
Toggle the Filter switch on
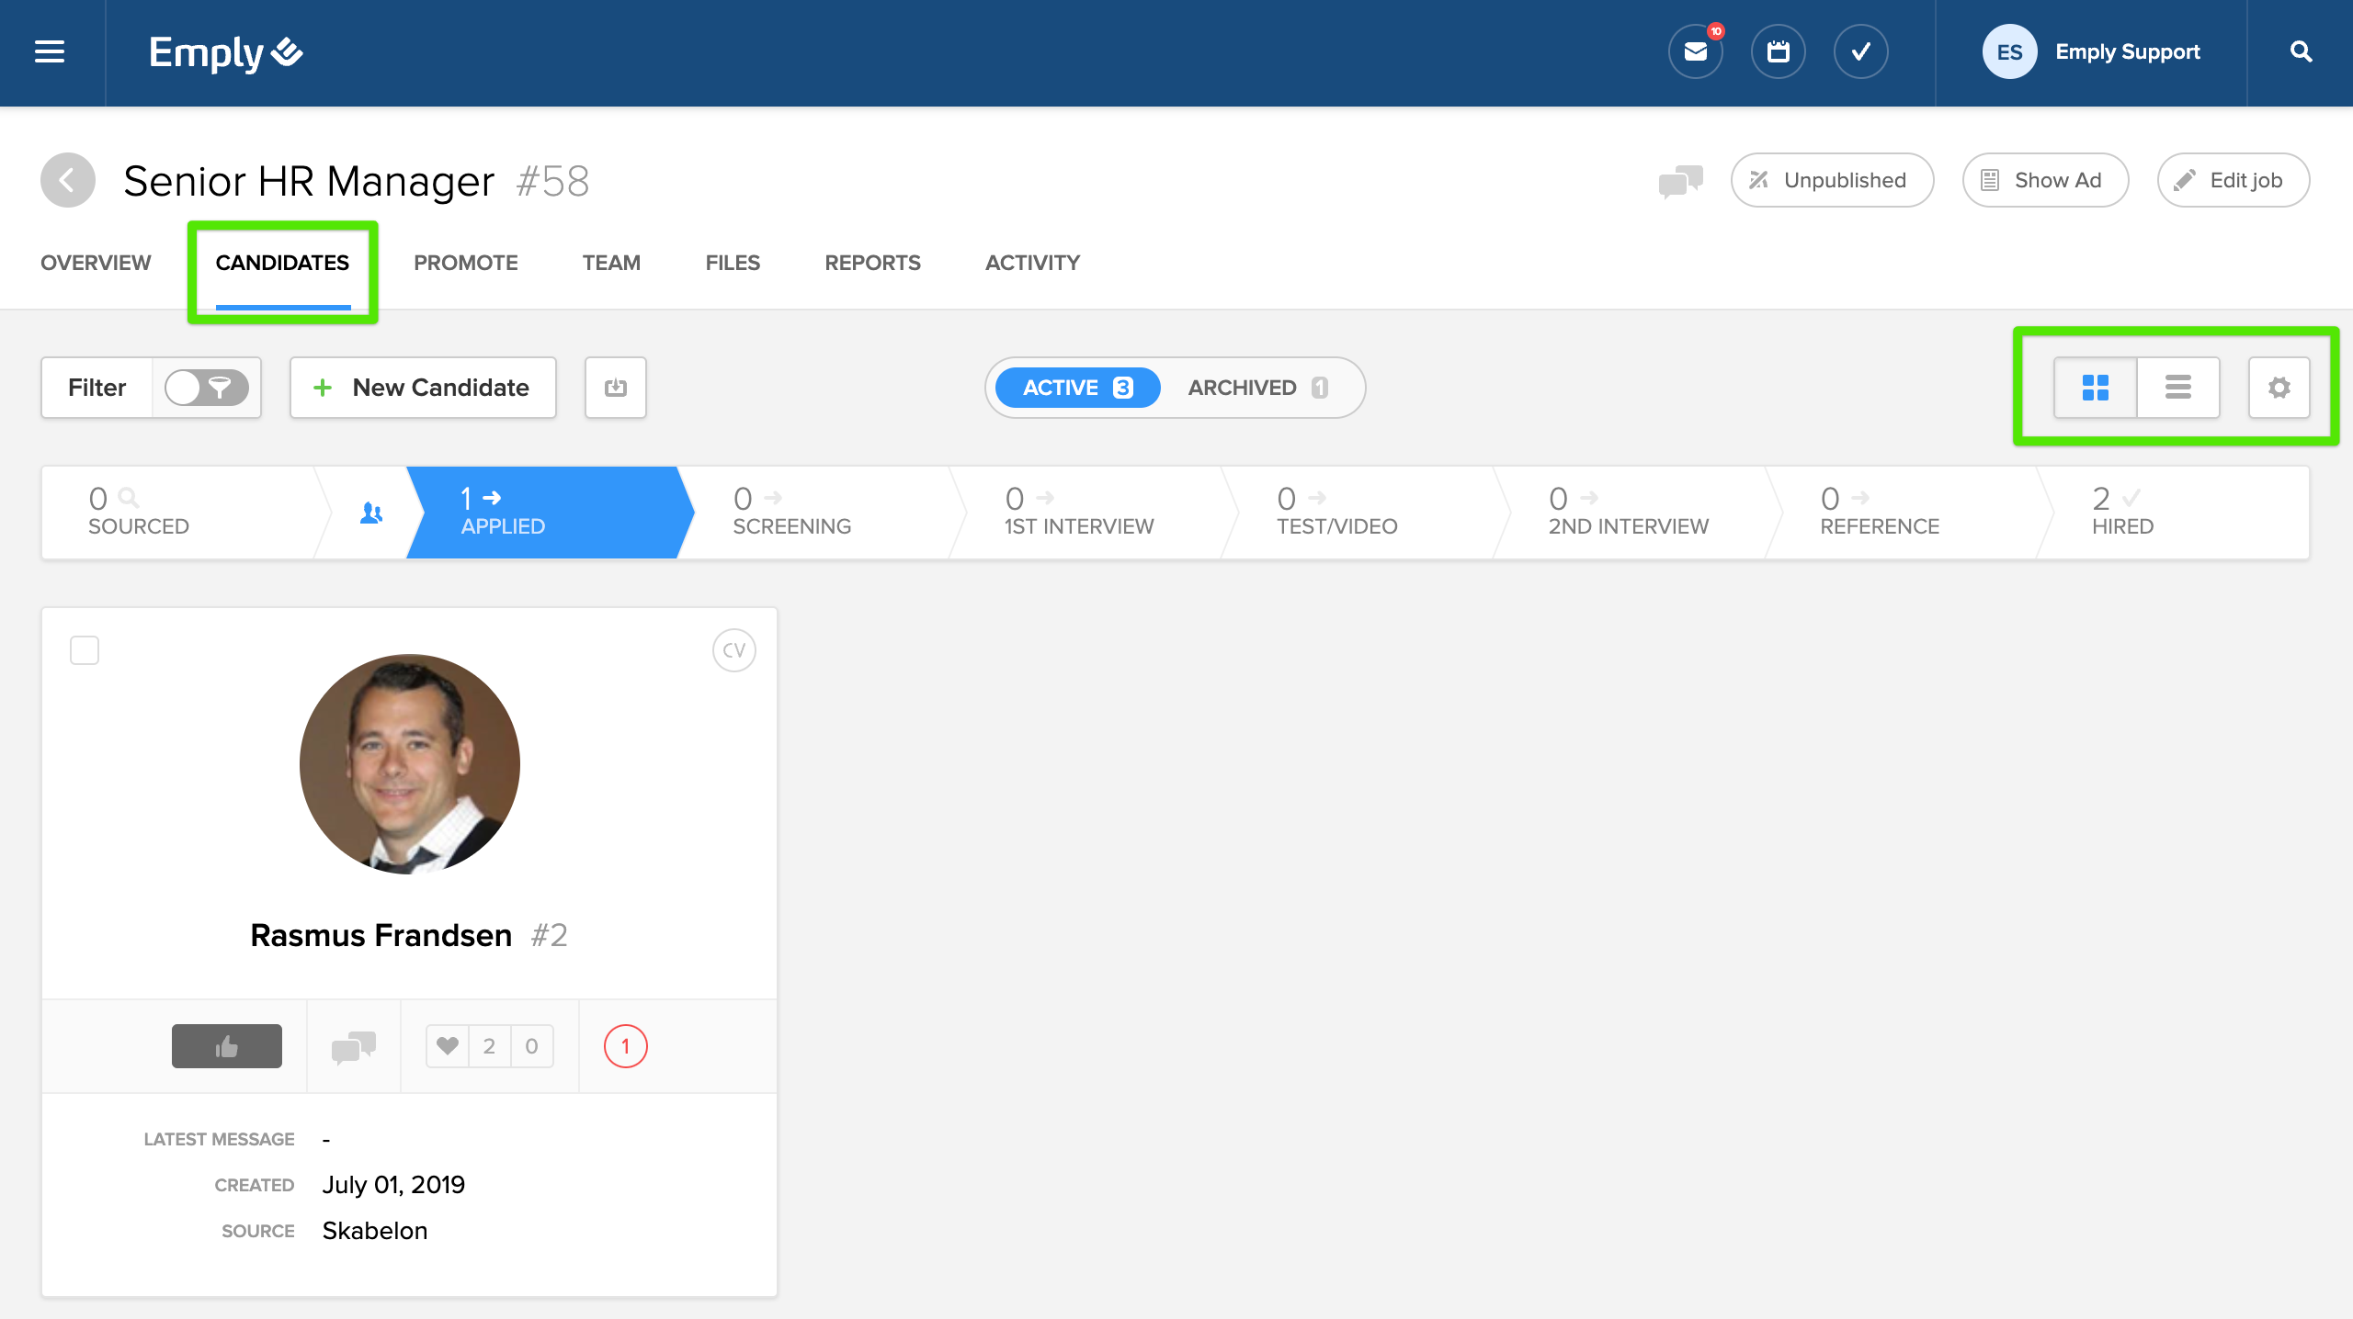click(x=206, y=388)
